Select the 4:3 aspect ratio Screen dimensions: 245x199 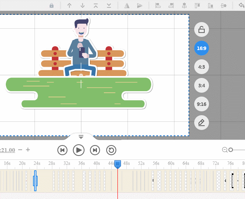[202, 67]
